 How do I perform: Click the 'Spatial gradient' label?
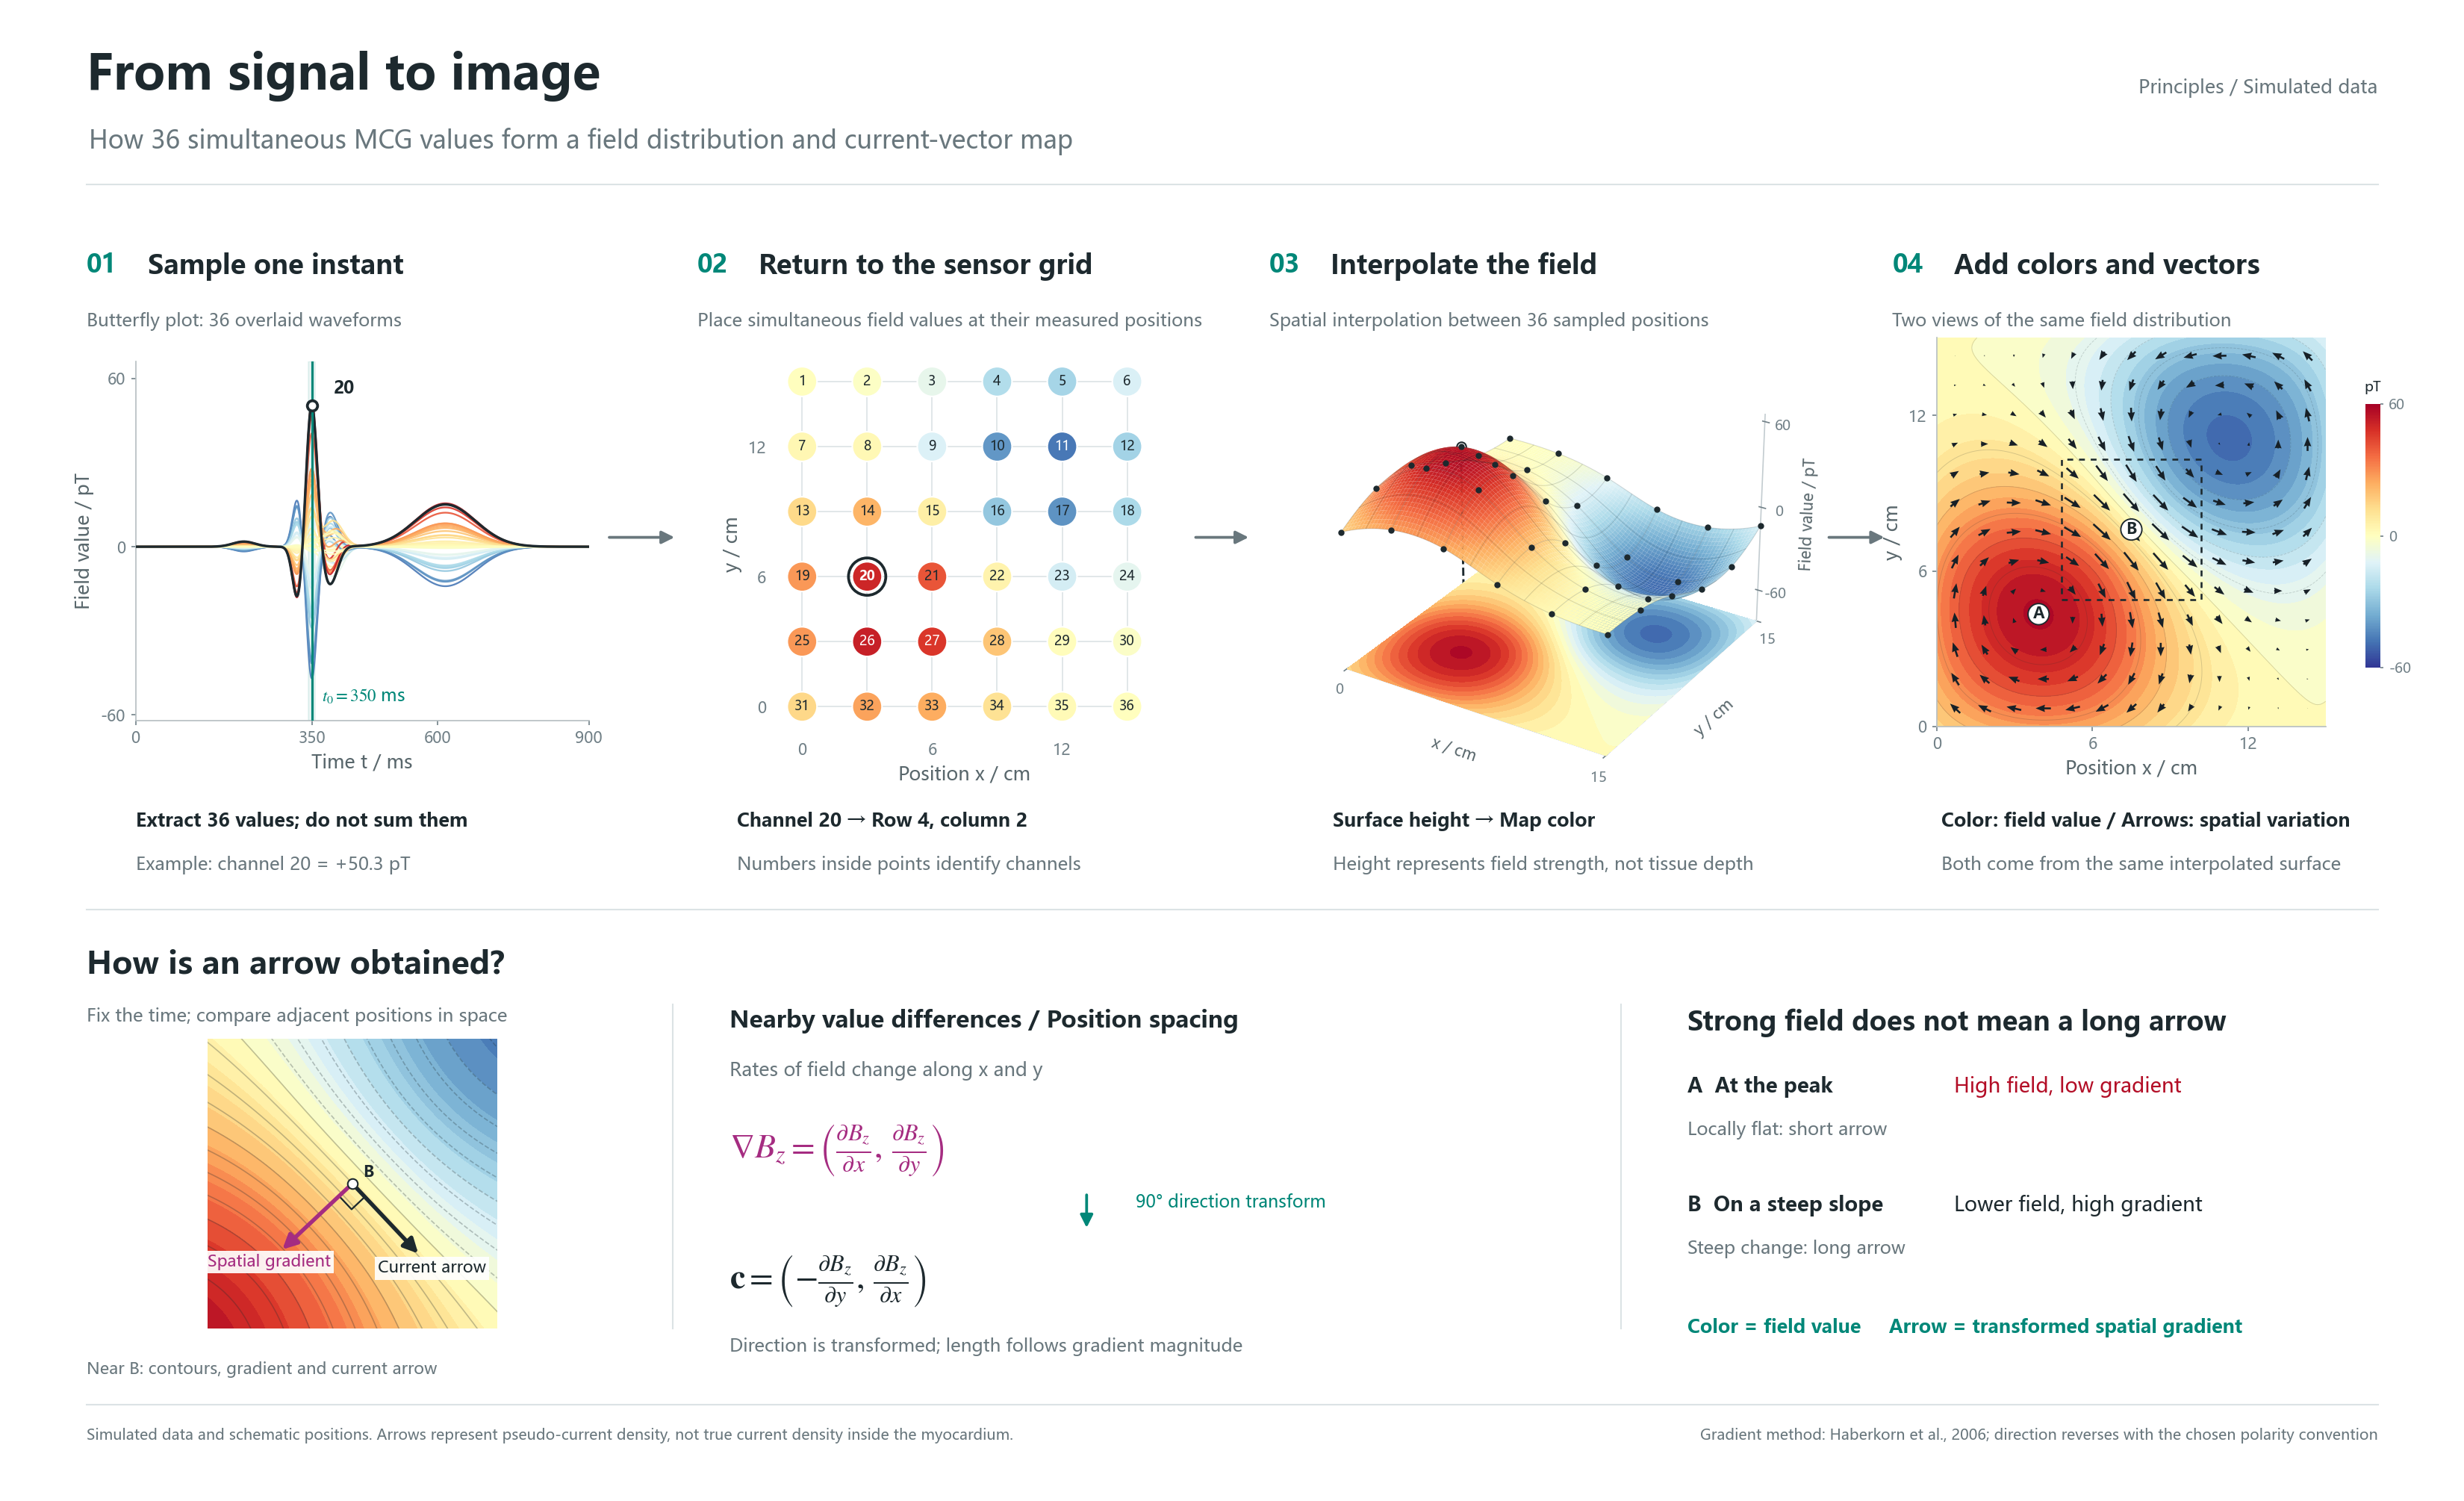[x=269, y=1260]
